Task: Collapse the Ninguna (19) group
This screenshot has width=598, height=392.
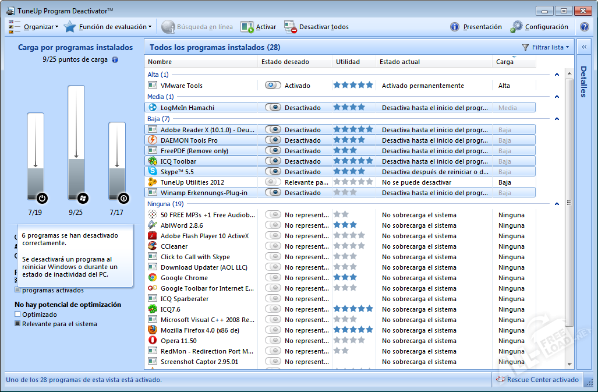Action: (557, 204)
